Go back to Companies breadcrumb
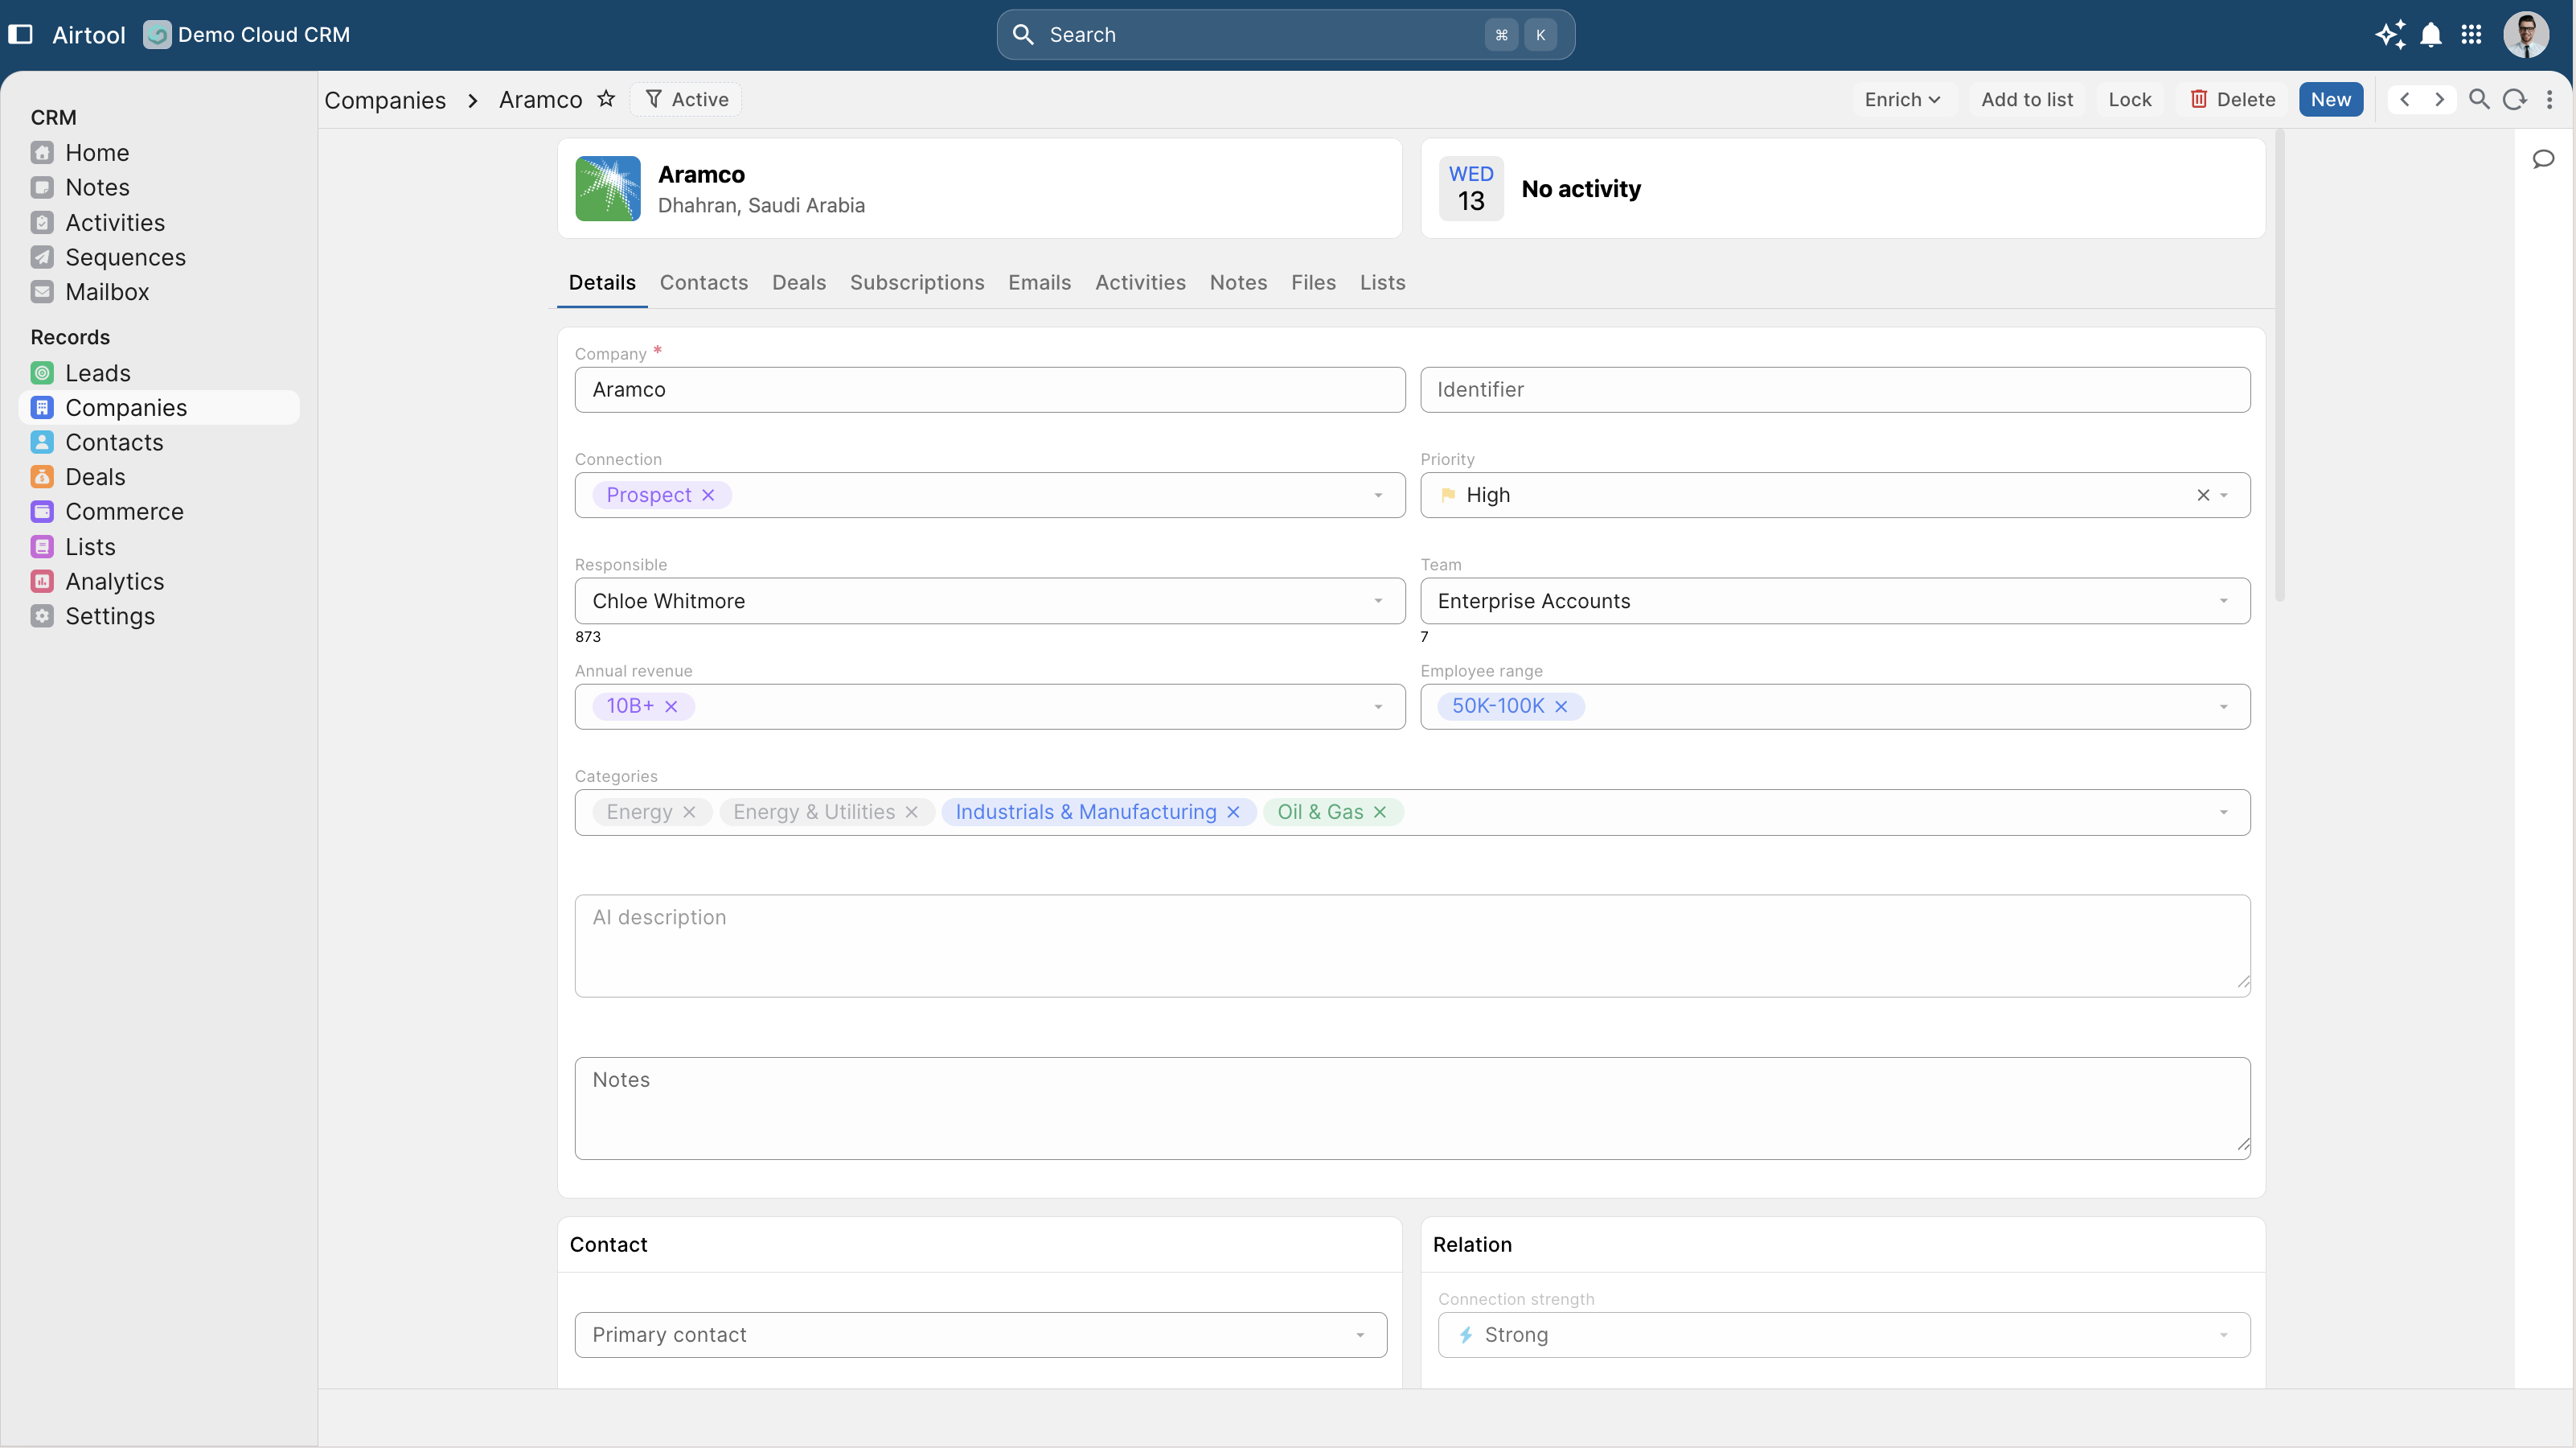Screen dimensions: 2576x1448 385,100
